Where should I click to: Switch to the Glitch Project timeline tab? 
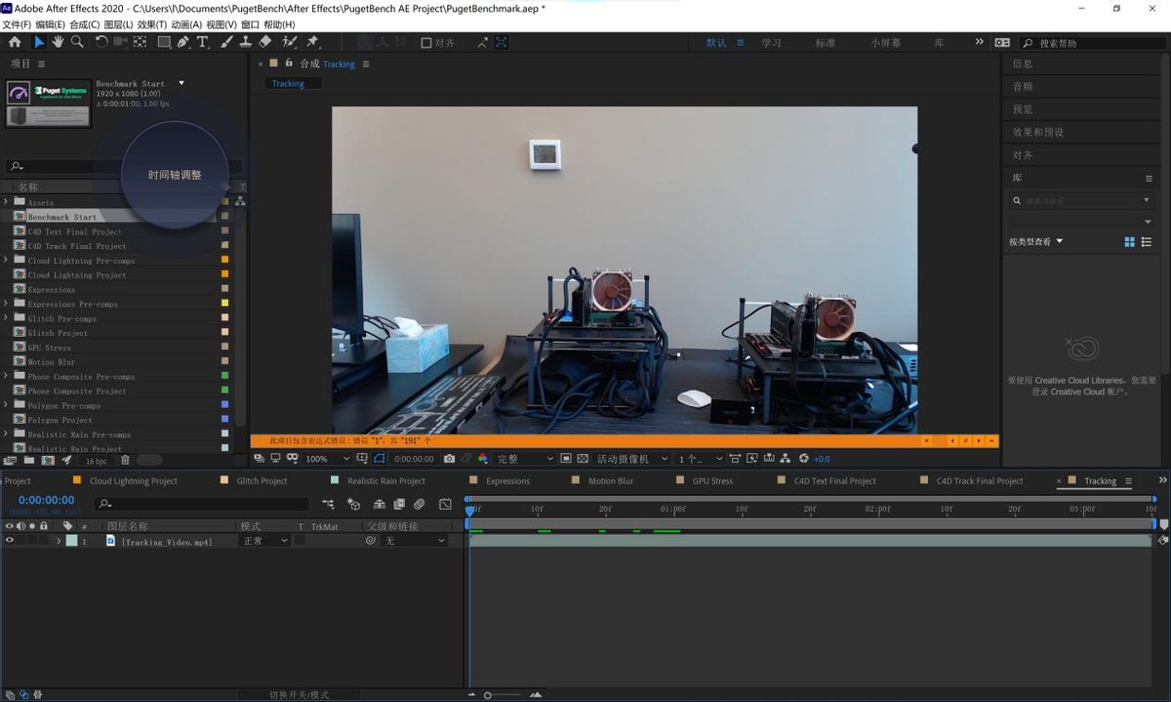[x=262, y=481]
